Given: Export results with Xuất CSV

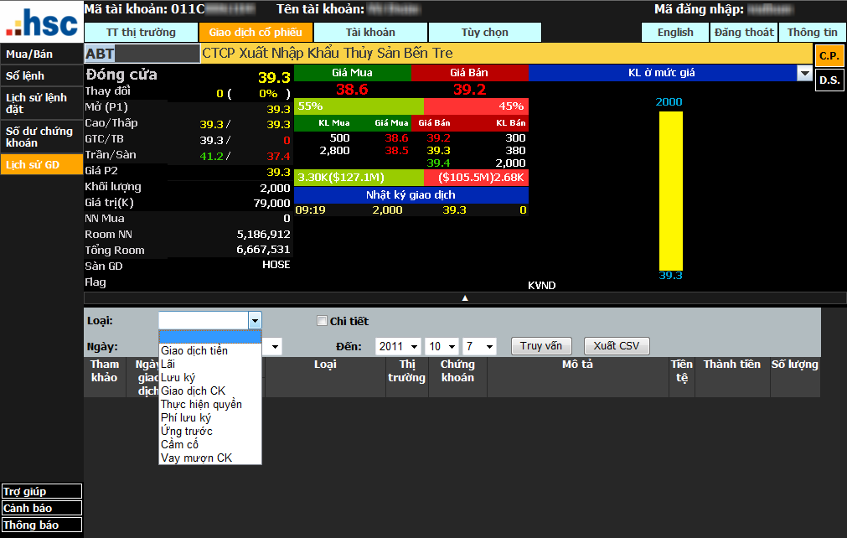Looking at the screenshot, I should coord(617,346).
